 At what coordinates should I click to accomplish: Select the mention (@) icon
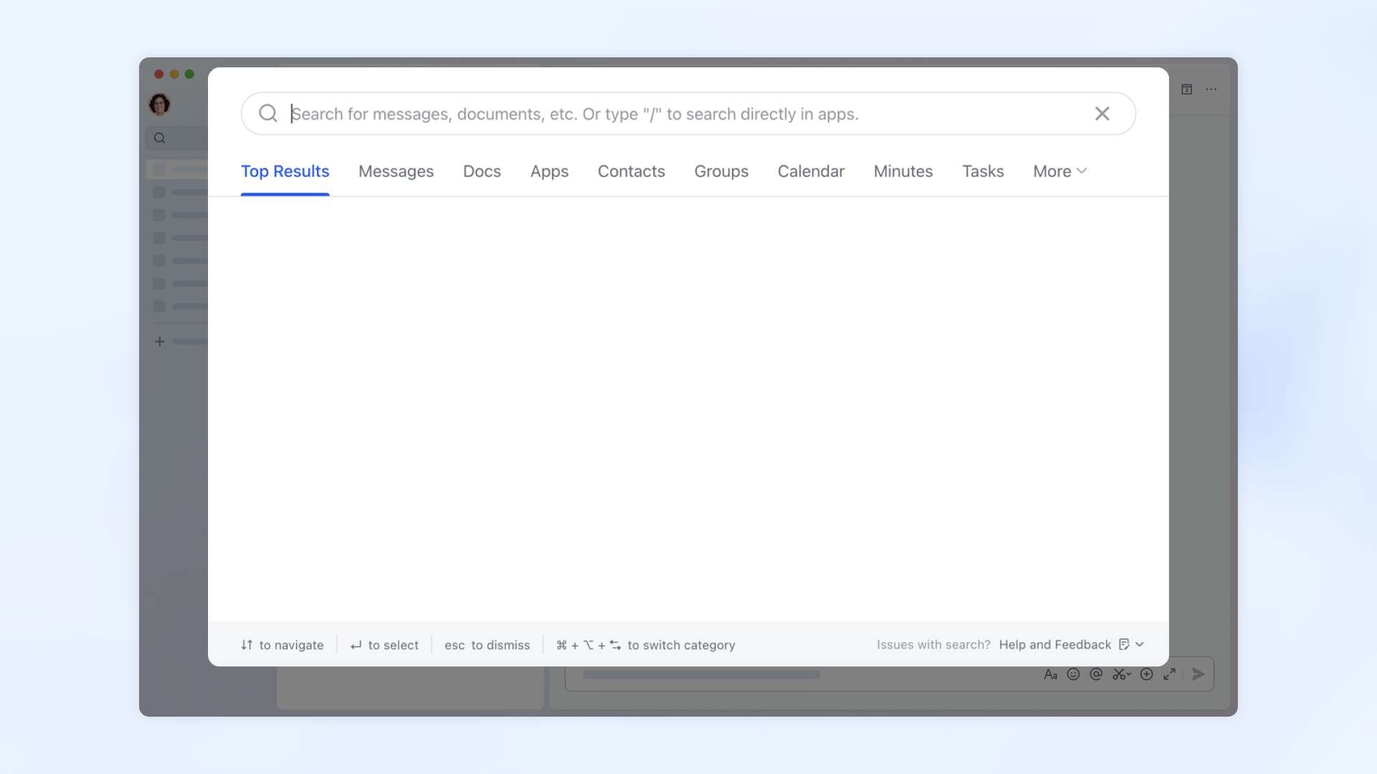click(1096, 674)
